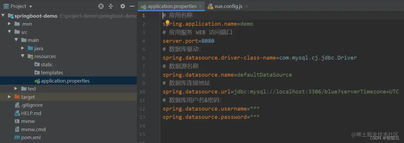Click the mvnw script file icon
Viewport: 404px width, 143px height.
point(17,121)
